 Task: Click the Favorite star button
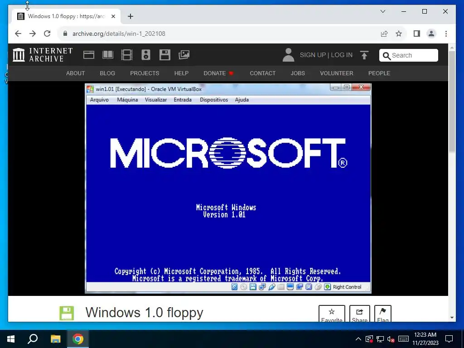coord(332,314)
